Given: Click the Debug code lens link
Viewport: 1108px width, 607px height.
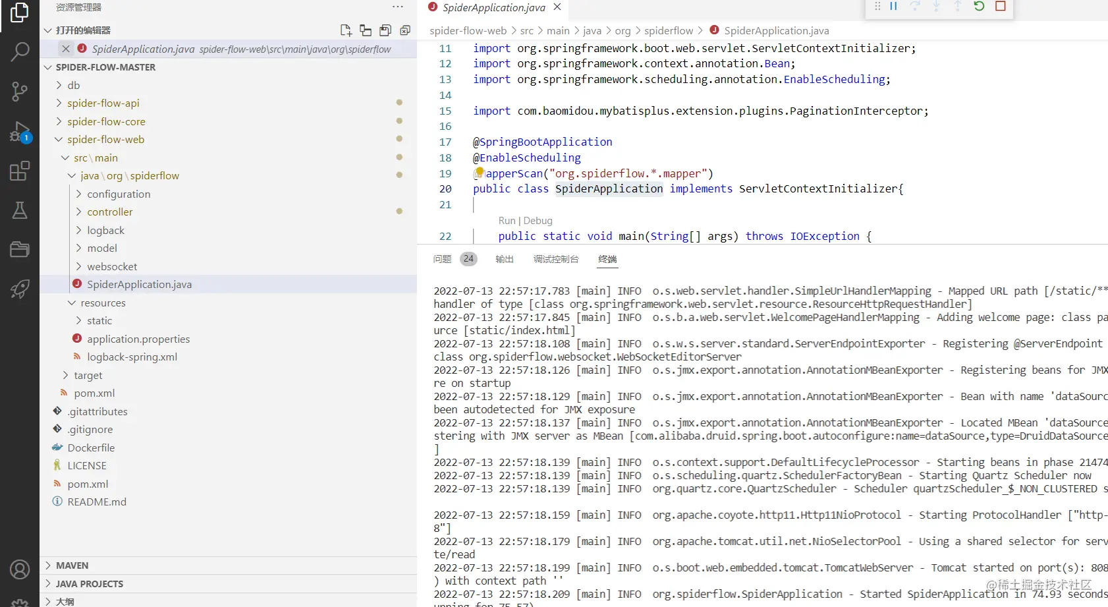Looking at the screenshot, I should coord(538,221).
